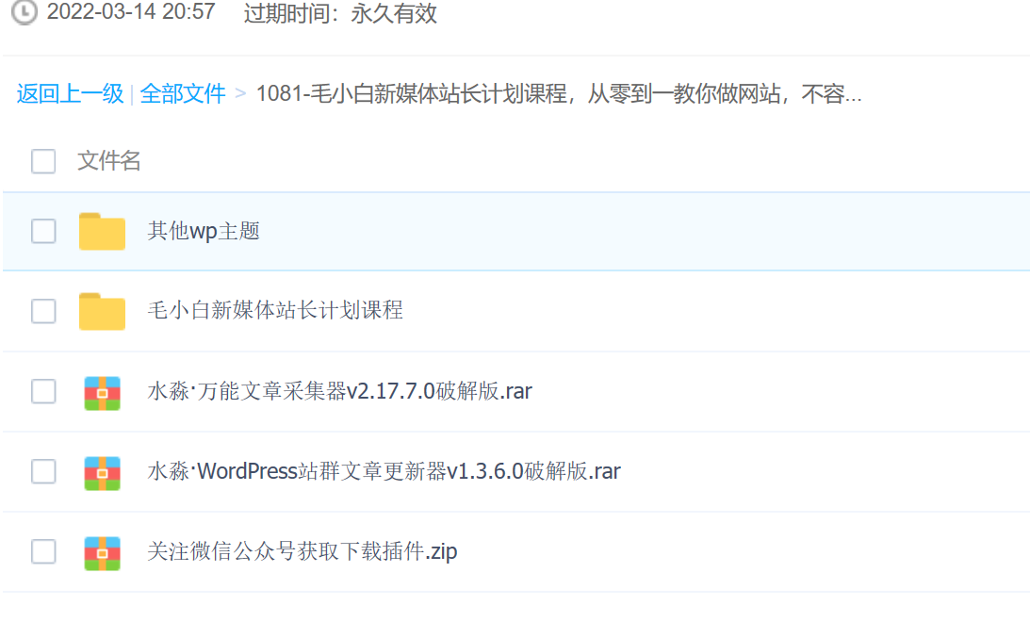Click the archive icon for WordPress站群文章更新器 rar

102,473
